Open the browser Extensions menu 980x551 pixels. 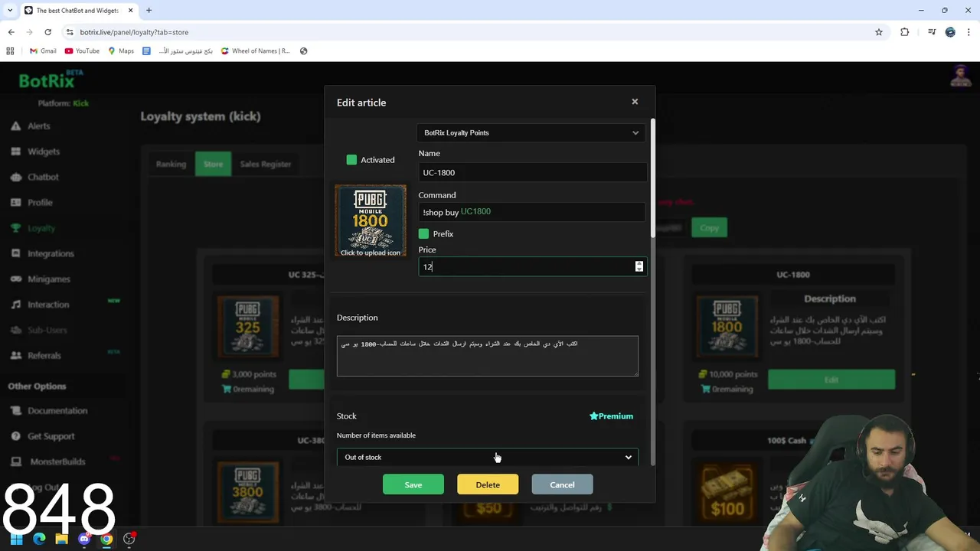pyautogui.click(x=904, y=32)
